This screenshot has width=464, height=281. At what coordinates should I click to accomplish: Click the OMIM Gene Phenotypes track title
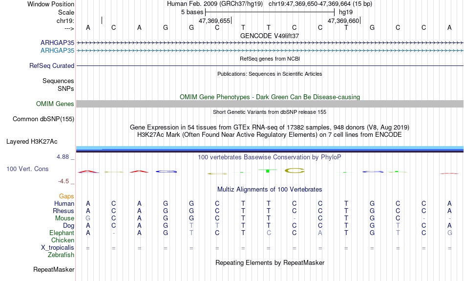270,97
